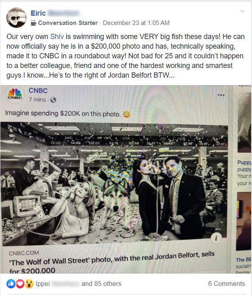Viewport: 252px width, 296px height.
Task: Open Eiric's round profile picture
Action: [x=16, y=18]
